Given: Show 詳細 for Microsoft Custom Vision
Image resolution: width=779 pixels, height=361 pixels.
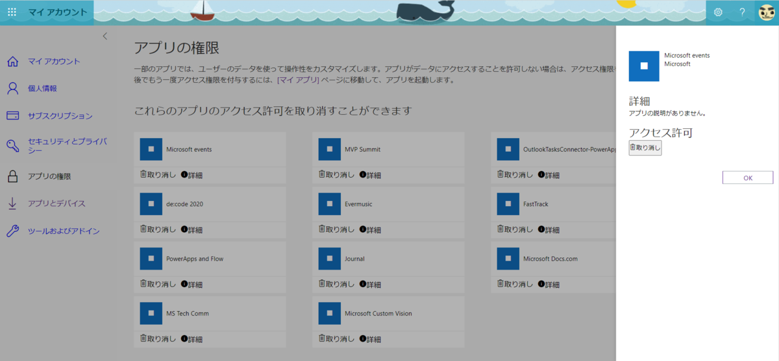Looking at the screenshot, I should 370,339.
